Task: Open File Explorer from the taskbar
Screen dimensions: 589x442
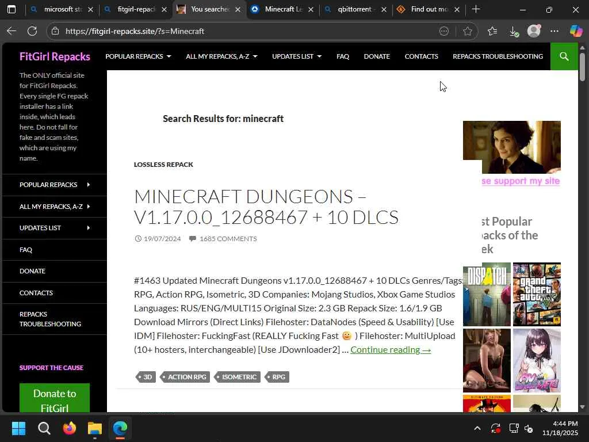Action: click(95, 428)
